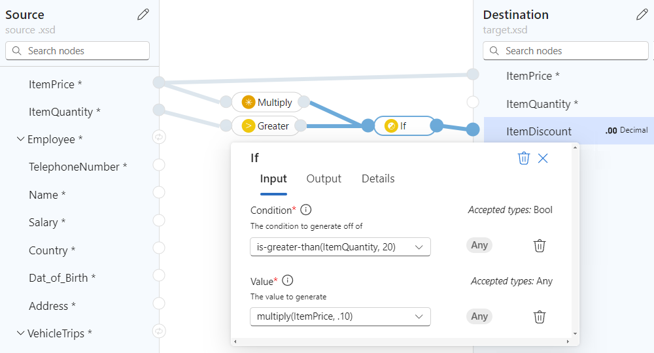The height and width of the screenshot is (353, 654).
Task: Select the Greater function node
Action: 266,126
